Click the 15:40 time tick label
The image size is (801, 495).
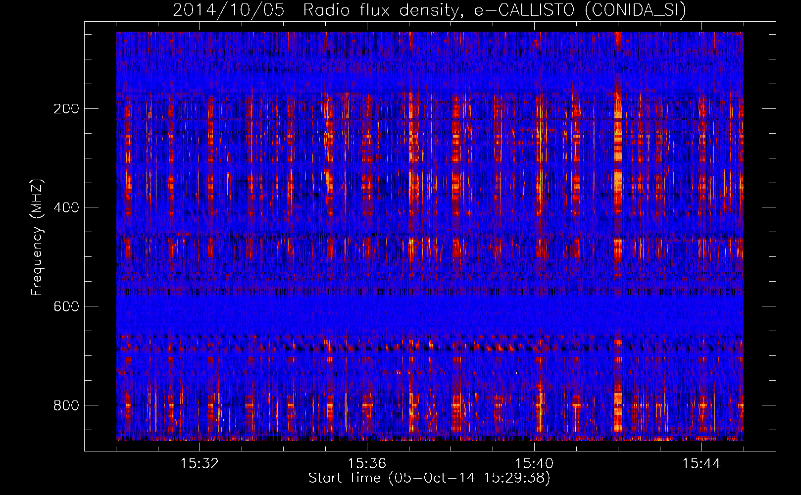534,464
